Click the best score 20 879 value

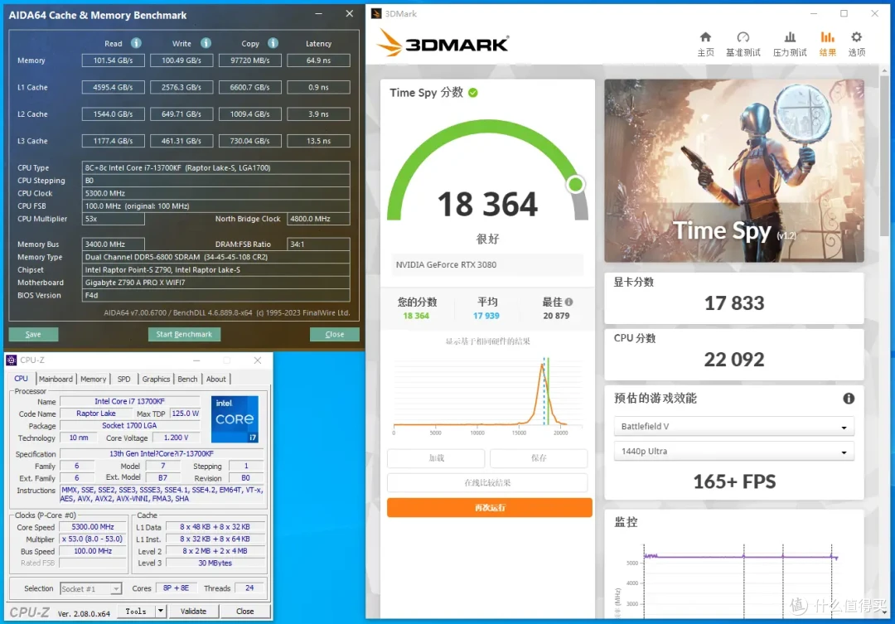[556, 316]
